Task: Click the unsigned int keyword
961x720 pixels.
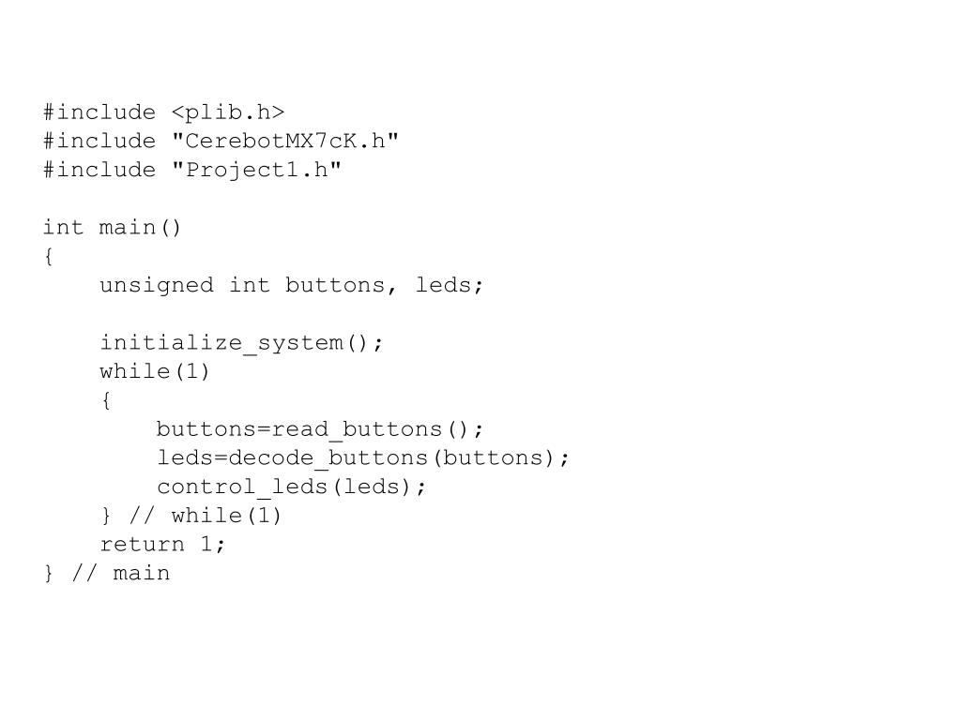Action: coord(185,285)
